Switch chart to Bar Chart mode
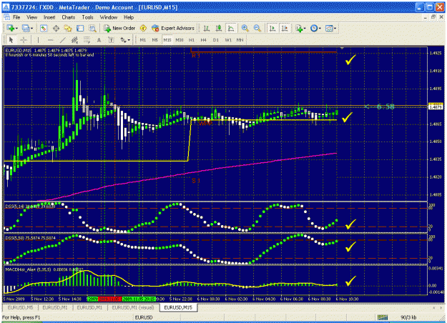The image size is (447, 323). (207, 28)
